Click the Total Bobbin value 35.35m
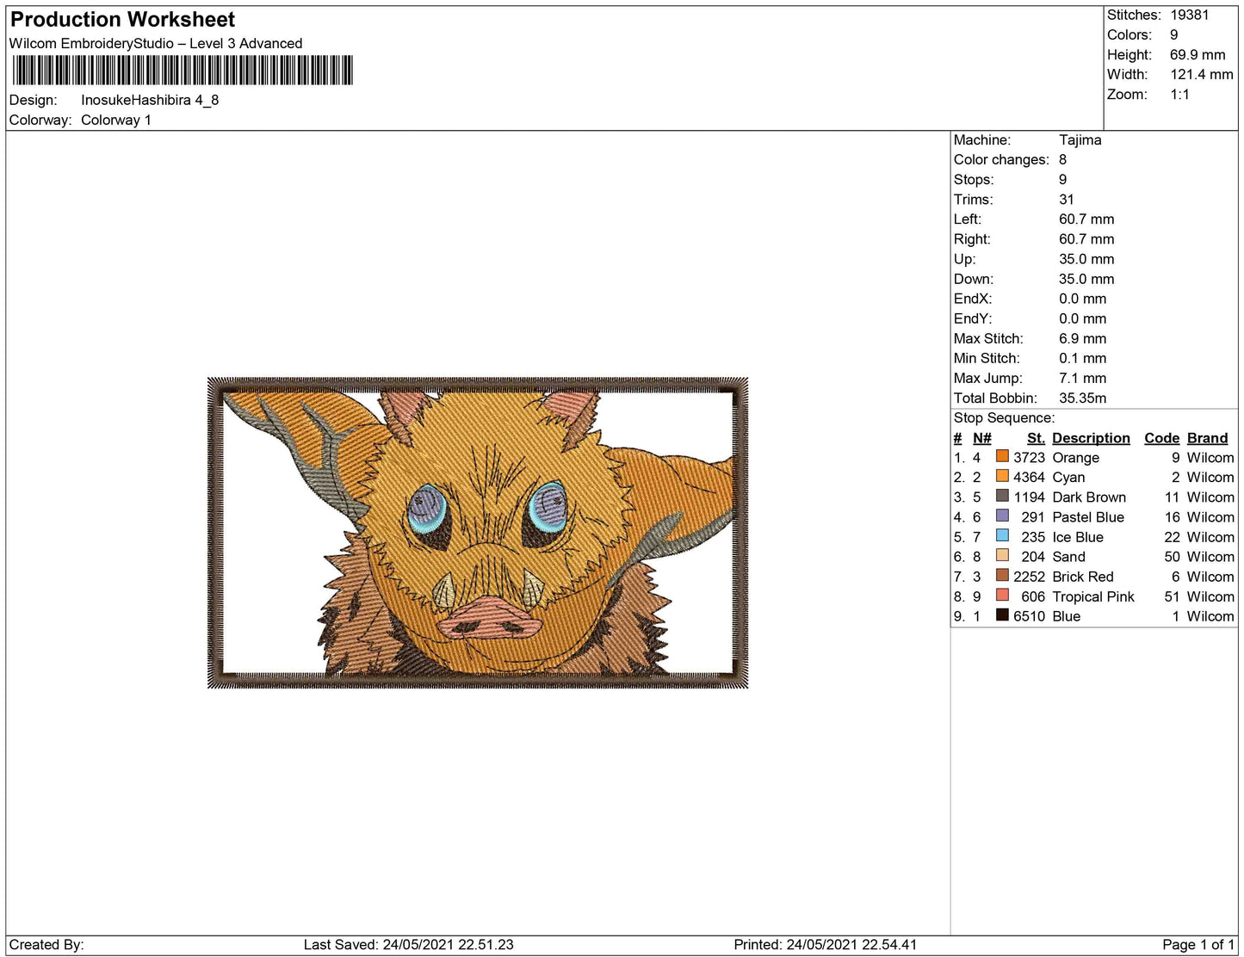The width and height of the screenshot is (1244, 957). point(1083,398)
